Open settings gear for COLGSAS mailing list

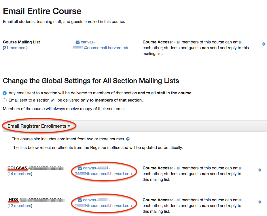tap(260, 170)
